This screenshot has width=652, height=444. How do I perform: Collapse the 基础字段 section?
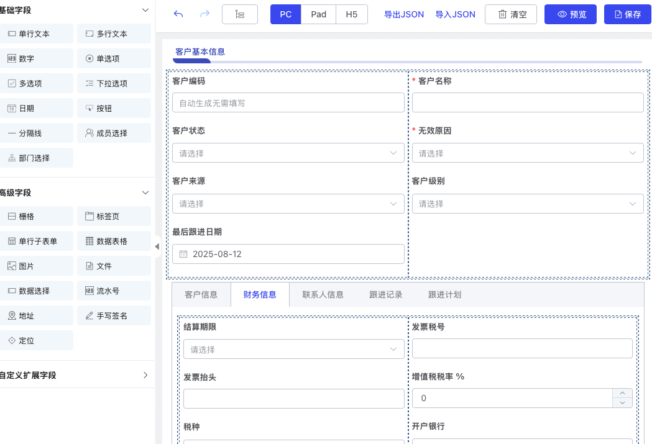click(145, 10)
